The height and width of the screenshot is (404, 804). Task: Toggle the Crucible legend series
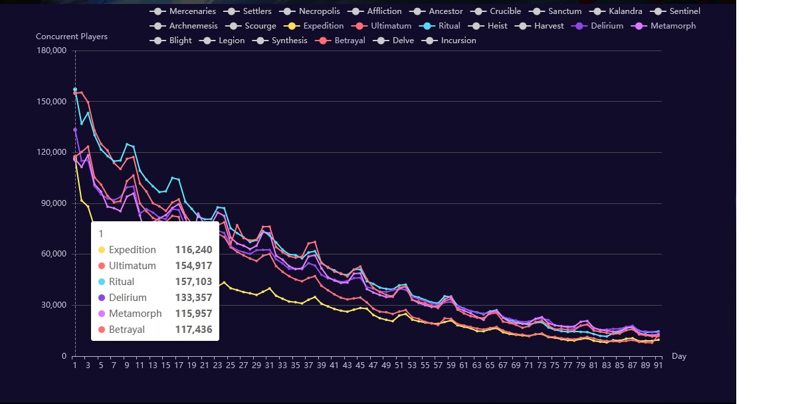tap(496, 11)
